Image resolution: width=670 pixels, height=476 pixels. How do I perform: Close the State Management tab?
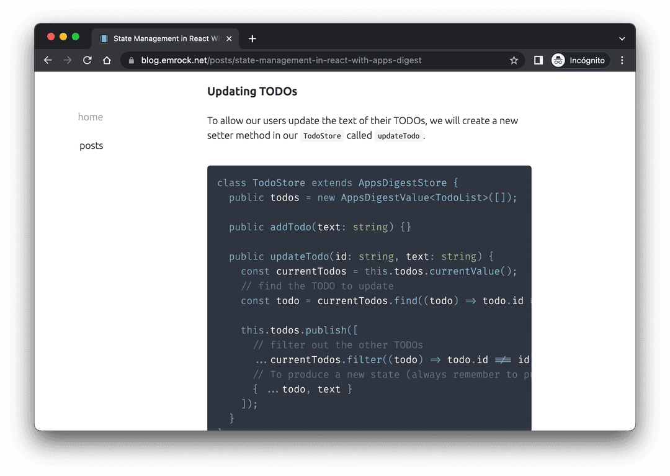point(229,38)
